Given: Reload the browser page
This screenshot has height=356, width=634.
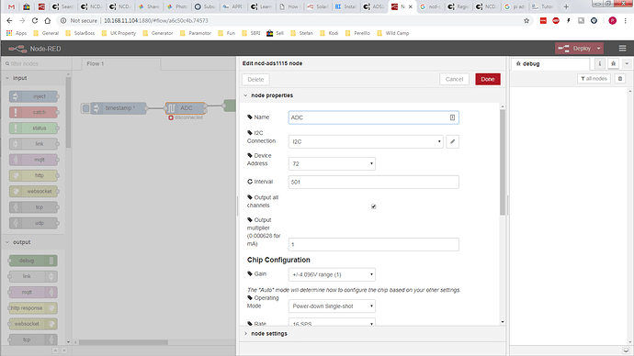Looking at the screenshot, I should pyautogui.click(x=35, y=20).
